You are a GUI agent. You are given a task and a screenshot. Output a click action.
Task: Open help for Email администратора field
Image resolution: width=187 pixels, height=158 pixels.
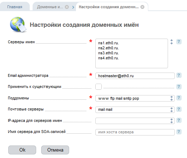click(x=179, y=75)
